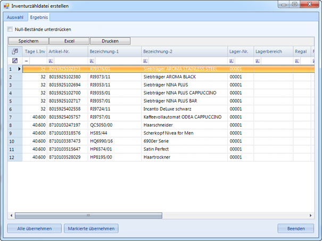Image resolution: width=322 pixels, height=241 pixels.
Task: Click Markierte übernehmen button
Action: pos(91,228)
